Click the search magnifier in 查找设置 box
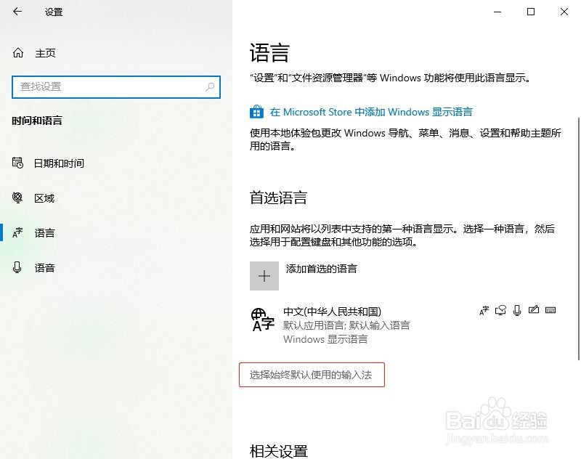The image size is (581, 459). click(210, 87)
